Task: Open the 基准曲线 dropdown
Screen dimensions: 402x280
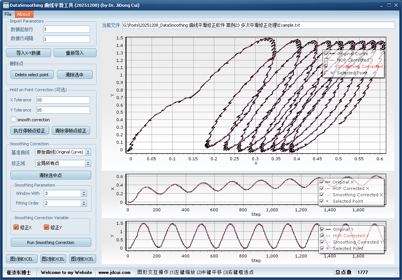Action: click(88, 152)
